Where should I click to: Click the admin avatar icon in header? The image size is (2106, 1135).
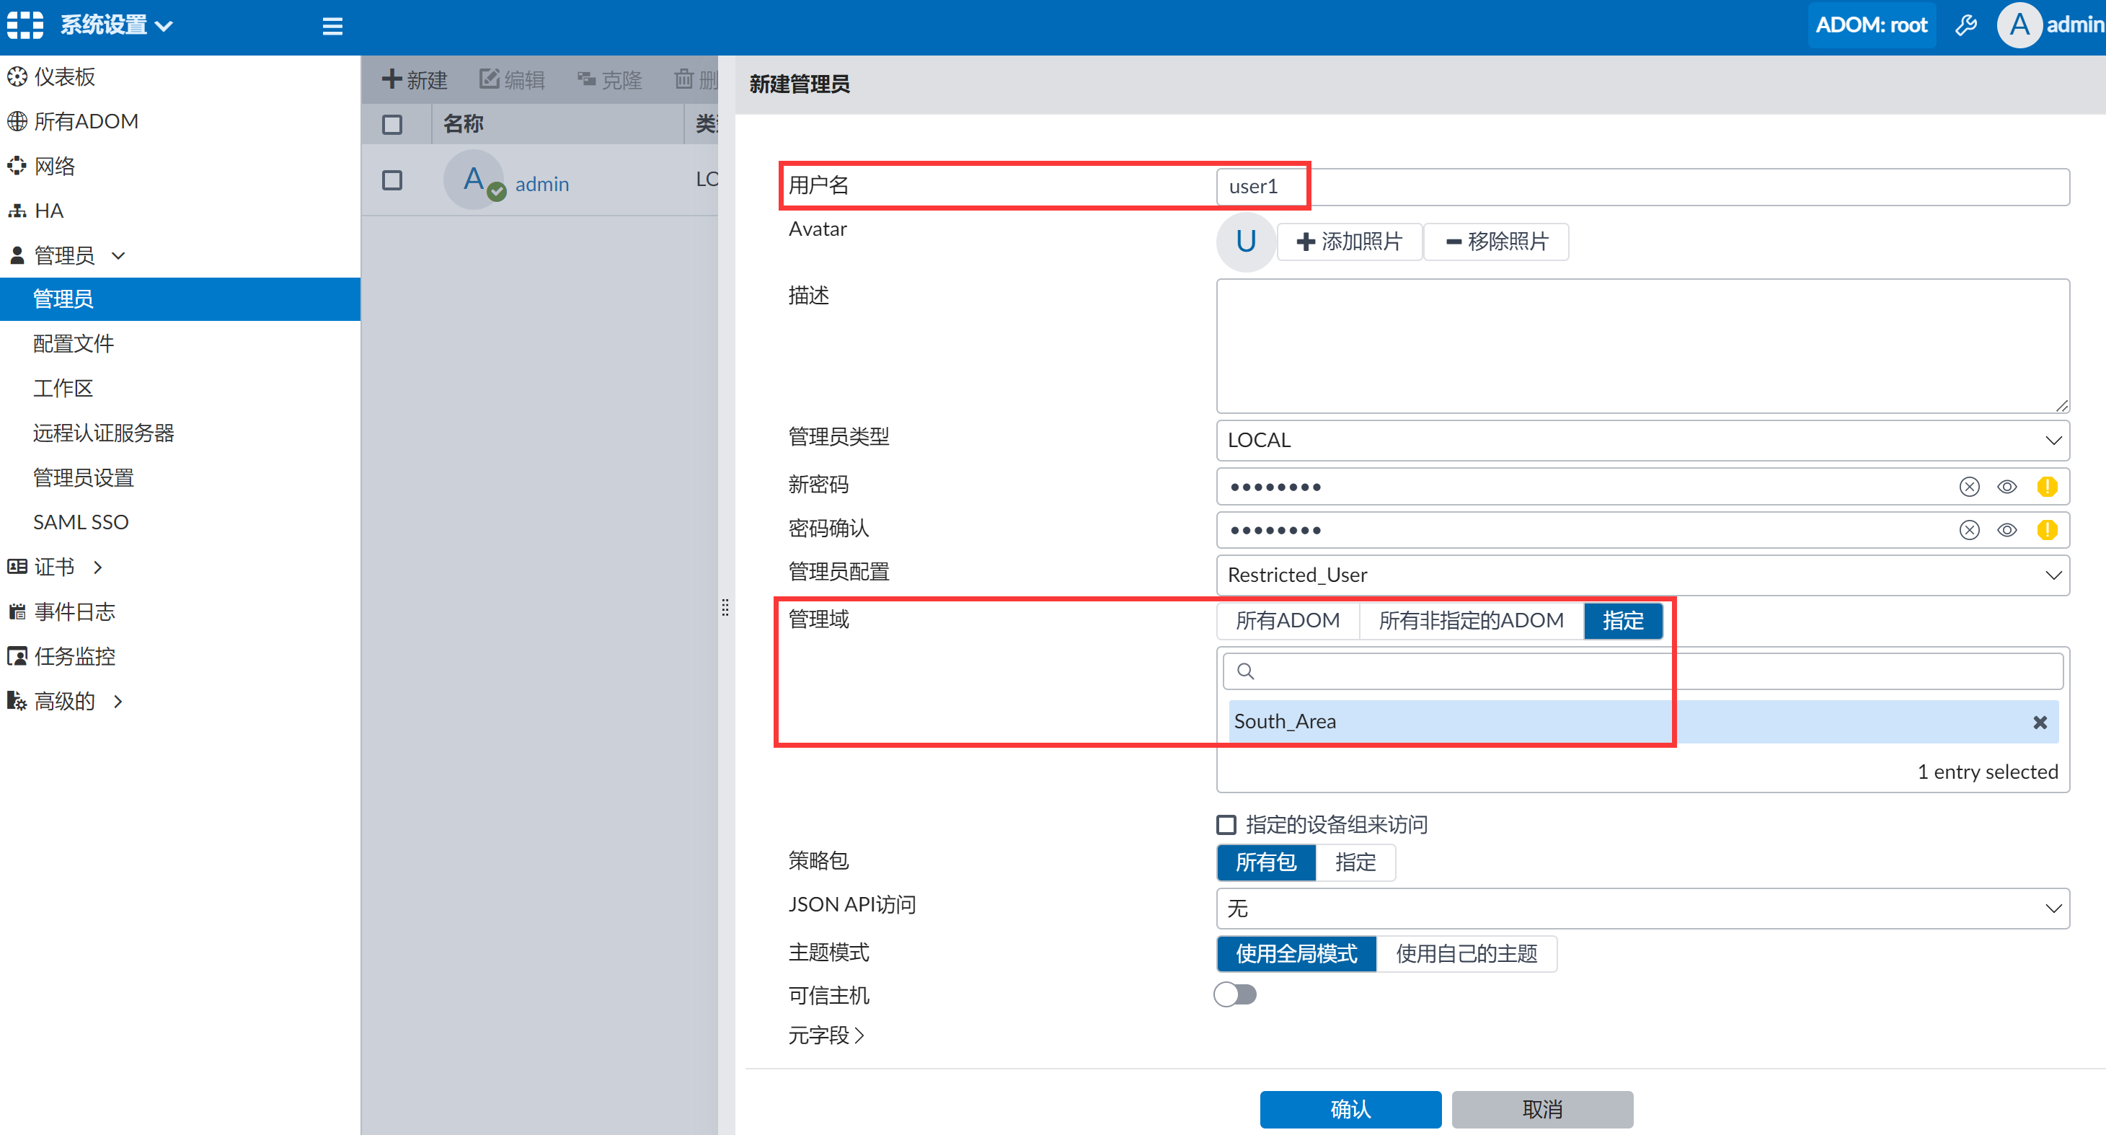2019,26
